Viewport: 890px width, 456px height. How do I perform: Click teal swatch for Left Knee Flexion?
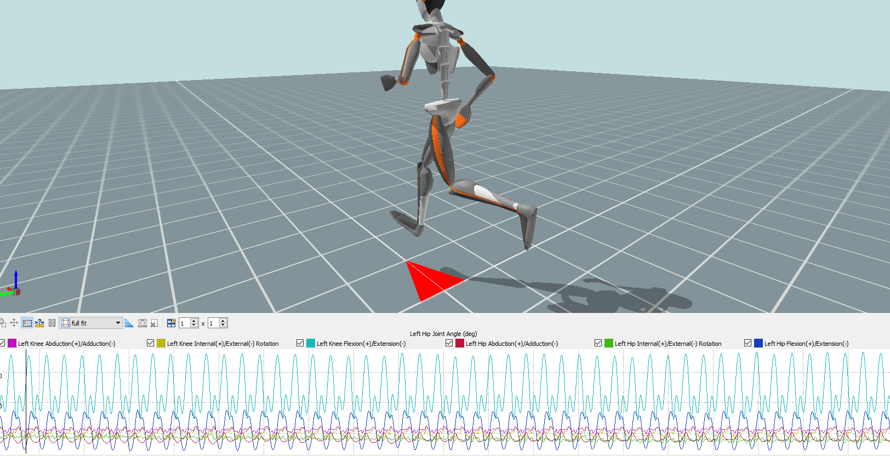coord(311,343)
